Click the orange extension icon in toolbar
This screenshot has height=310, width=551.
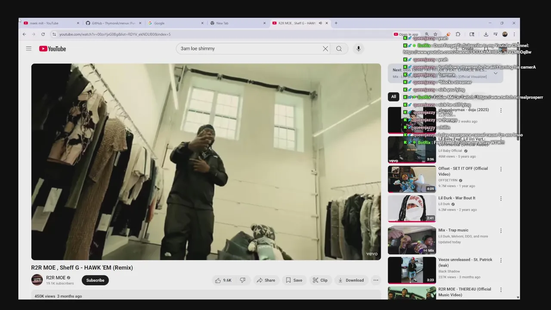coord(449,34)
